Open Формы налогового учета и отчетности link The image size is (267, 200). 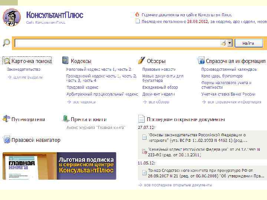click(x=226, y=85)
